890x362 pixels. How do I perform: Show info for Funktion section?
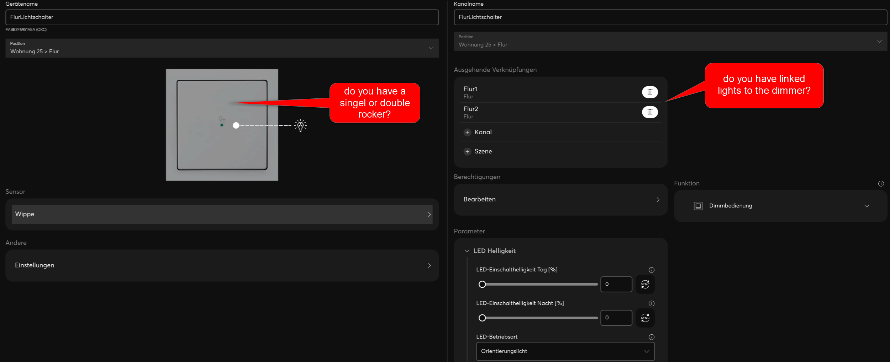881,184
